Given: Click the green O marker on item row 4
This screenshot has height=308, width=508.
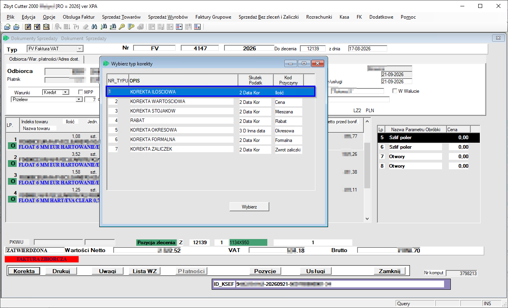Looking at the screenshot, I should tap(13, 199).
